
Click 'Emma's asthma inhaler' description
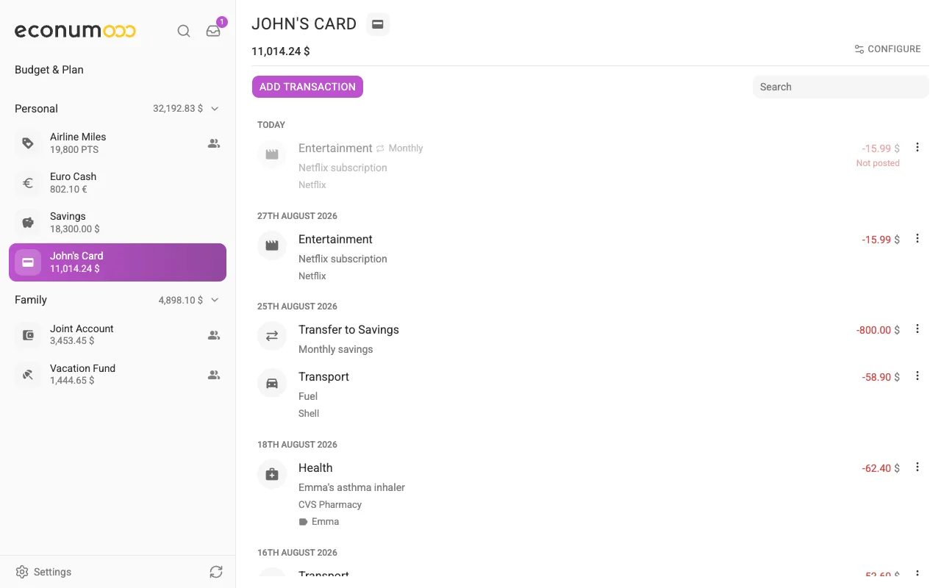(351, 487)
